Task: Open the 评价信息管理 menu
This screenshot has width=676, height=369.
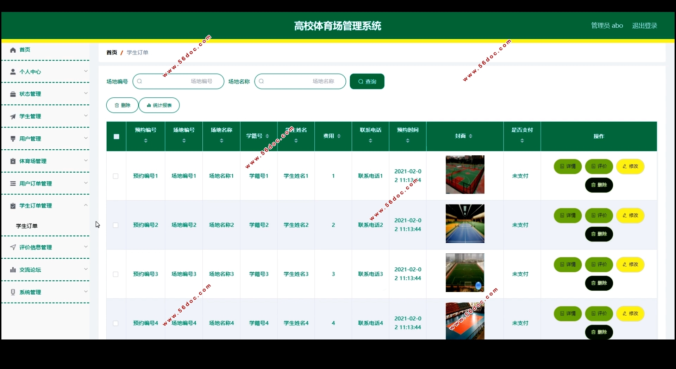Action: click(x=36, y=247)
